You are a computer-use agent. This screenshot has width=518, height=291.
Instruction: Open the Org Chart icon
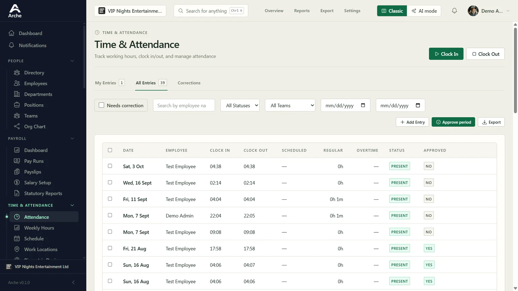pos(17,126)
